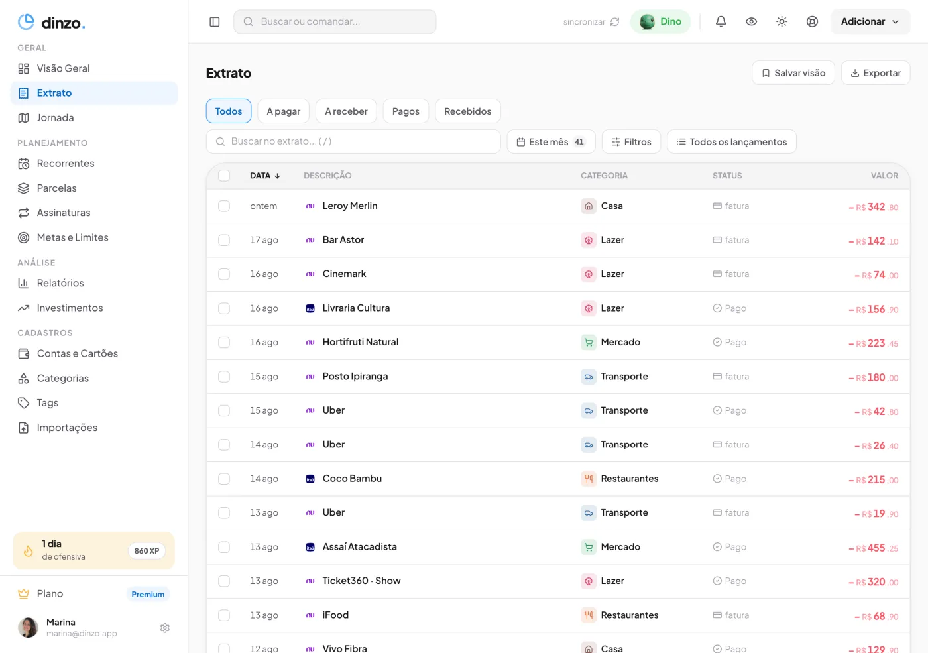Click Leroy Merlin fatura card icon
Viewport: 928px width, 653px height.
coord(717,206)
